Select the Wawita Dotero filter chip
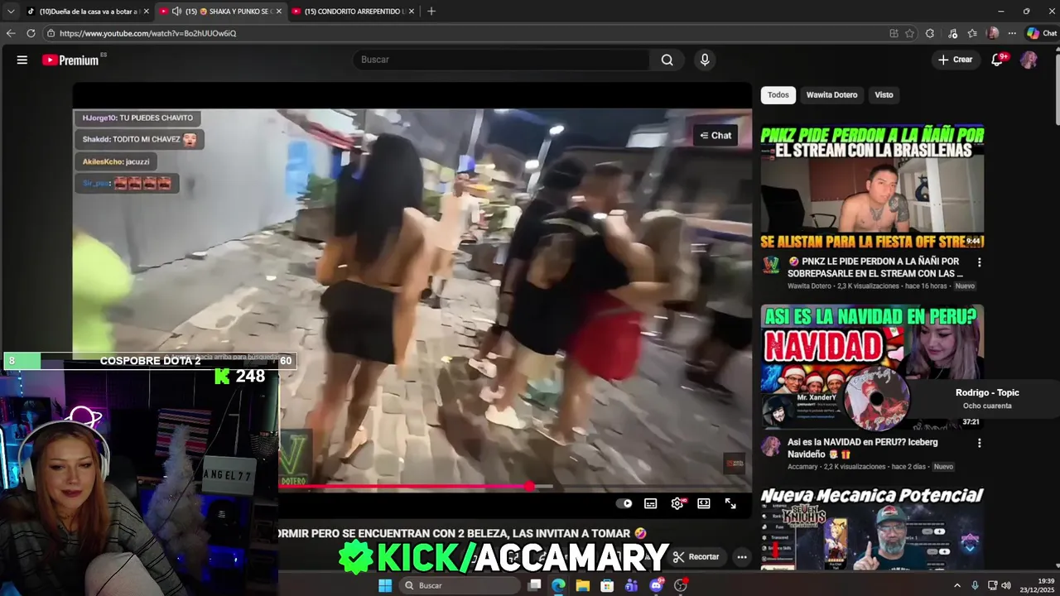 click(831, 95)
